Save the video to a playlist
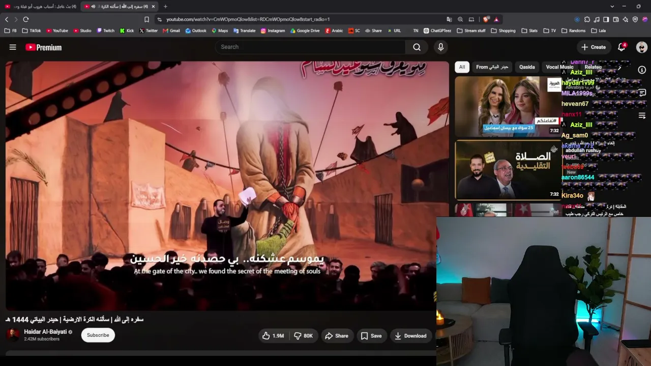The image size is (651, 366). coord(371,335)
